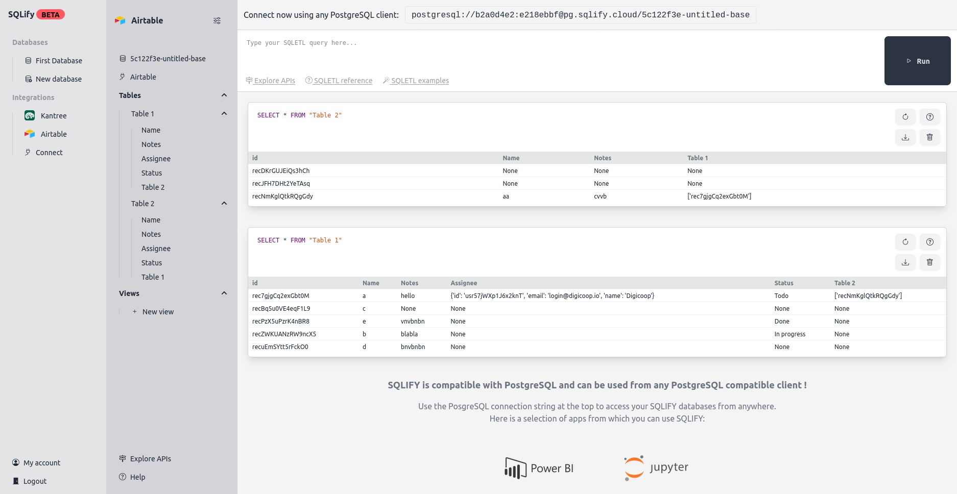Delete the Table 2 query card

click(929, 137)
